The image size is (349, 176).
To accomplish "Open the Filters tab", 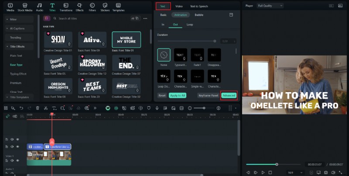I will tap(92, 7).
